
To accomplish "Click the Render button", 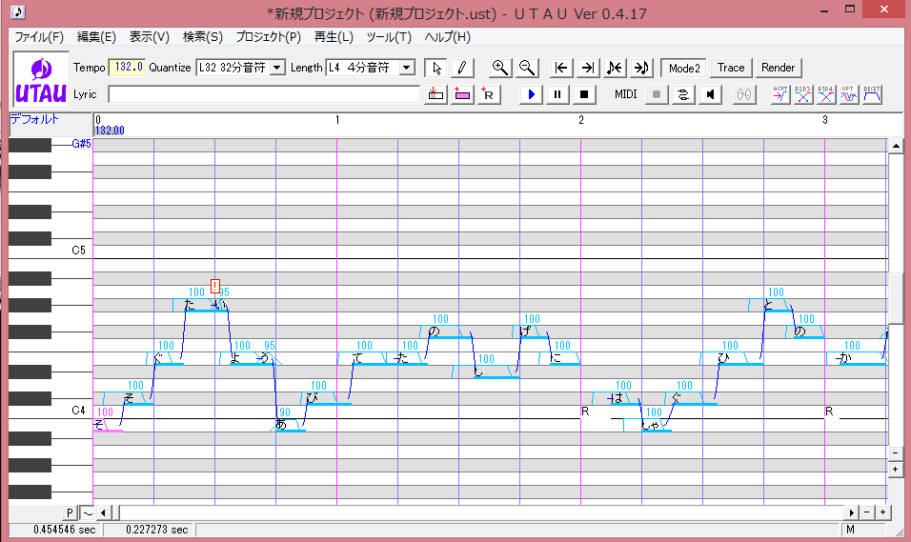I will point(778,68).
